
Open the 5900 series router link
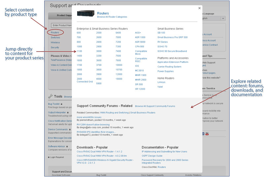click(x=99, y=84)
